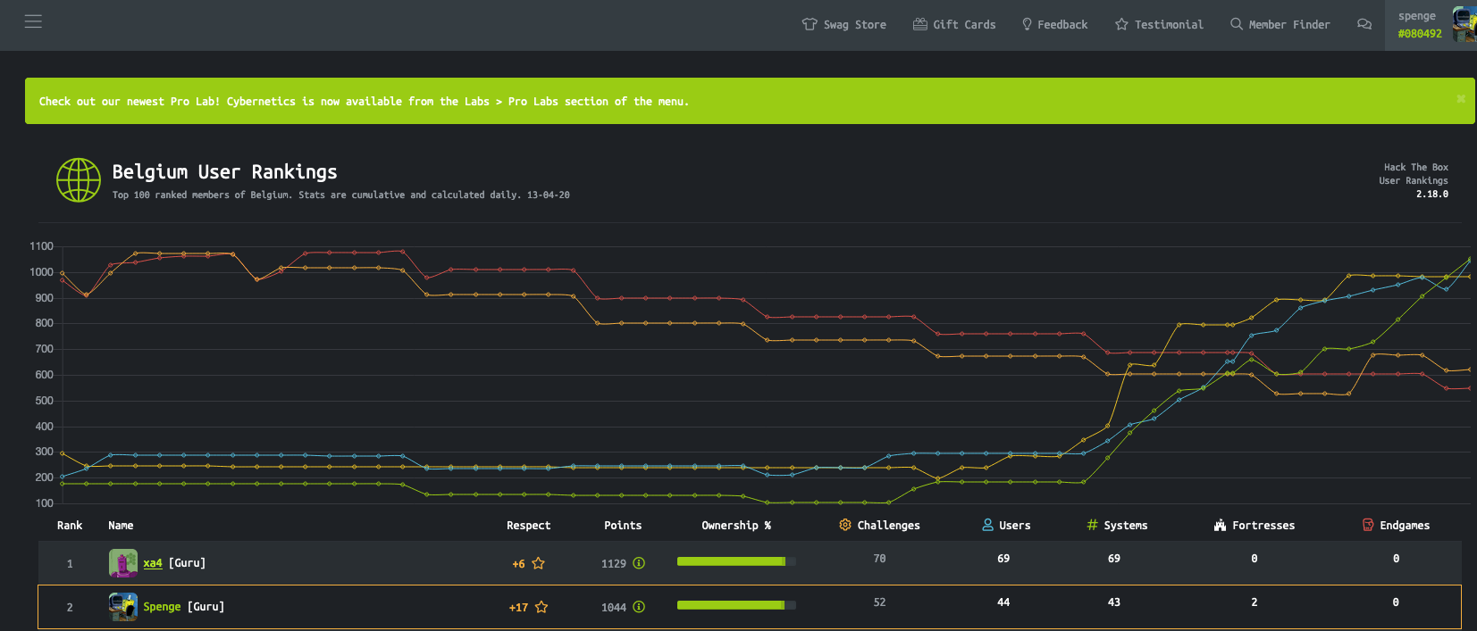Click the Points column header
This screenshot has height=631, width=1477.
(623, 526)
